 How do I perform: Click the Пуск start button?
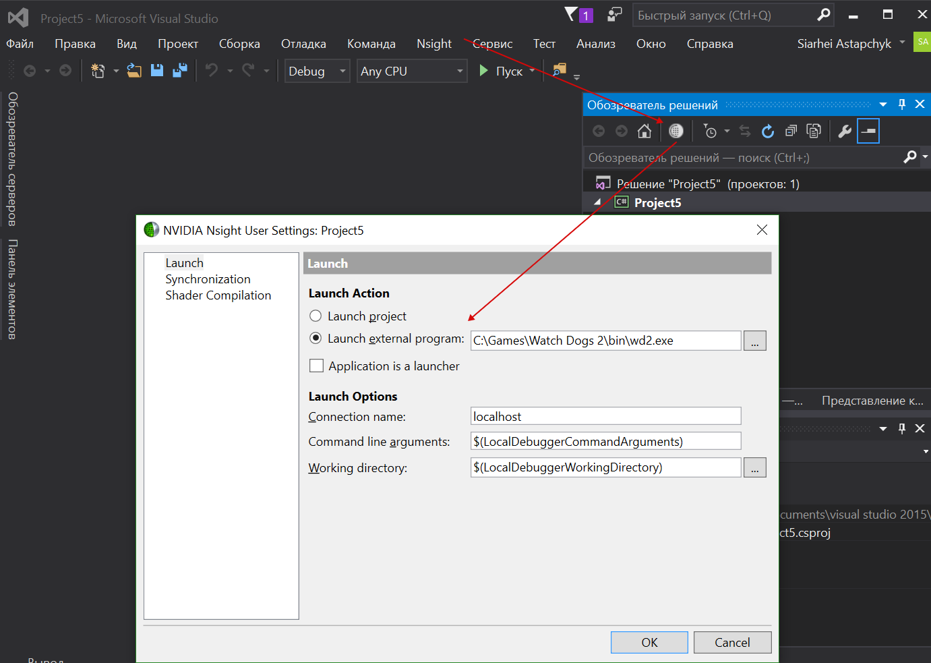pos(501,71)
